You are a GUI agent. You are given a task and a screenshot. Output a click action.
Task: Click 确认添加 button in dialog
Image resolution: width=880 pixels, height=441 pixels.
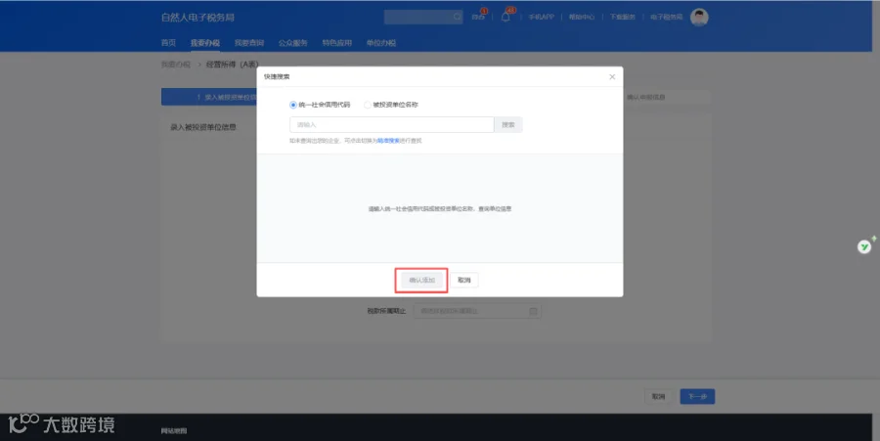tap(422, 280)
